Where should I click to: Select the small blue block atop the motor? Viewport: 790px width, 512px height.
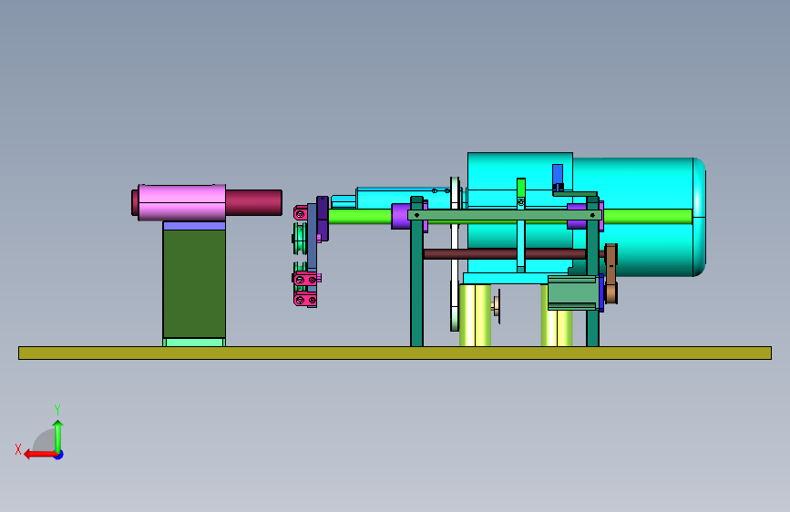point(558,174)
